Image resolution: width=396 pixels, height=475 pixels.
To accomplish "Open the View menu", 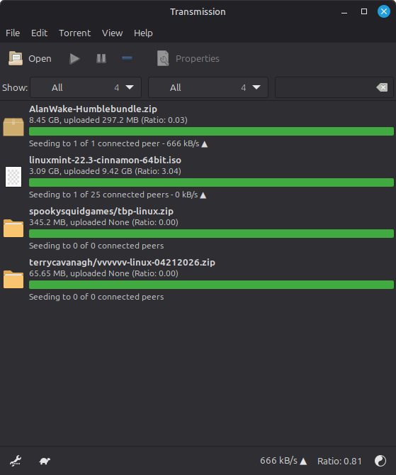I will tap(112, 33).
